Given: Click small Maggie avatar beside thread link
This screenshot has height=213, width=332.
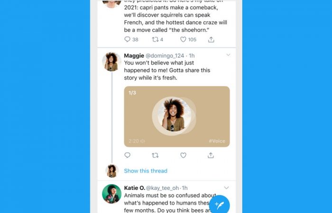Looking at the screenshot, I should (x=111, y=170).
